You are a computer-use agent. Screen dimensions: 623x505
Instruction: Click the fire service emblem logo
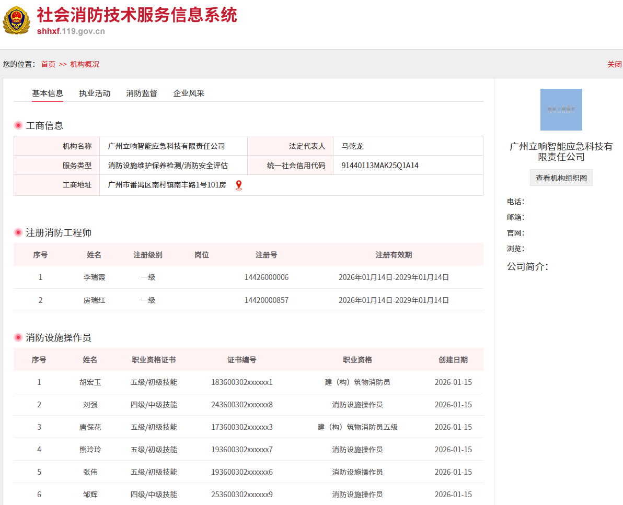(x=16, y=20)
